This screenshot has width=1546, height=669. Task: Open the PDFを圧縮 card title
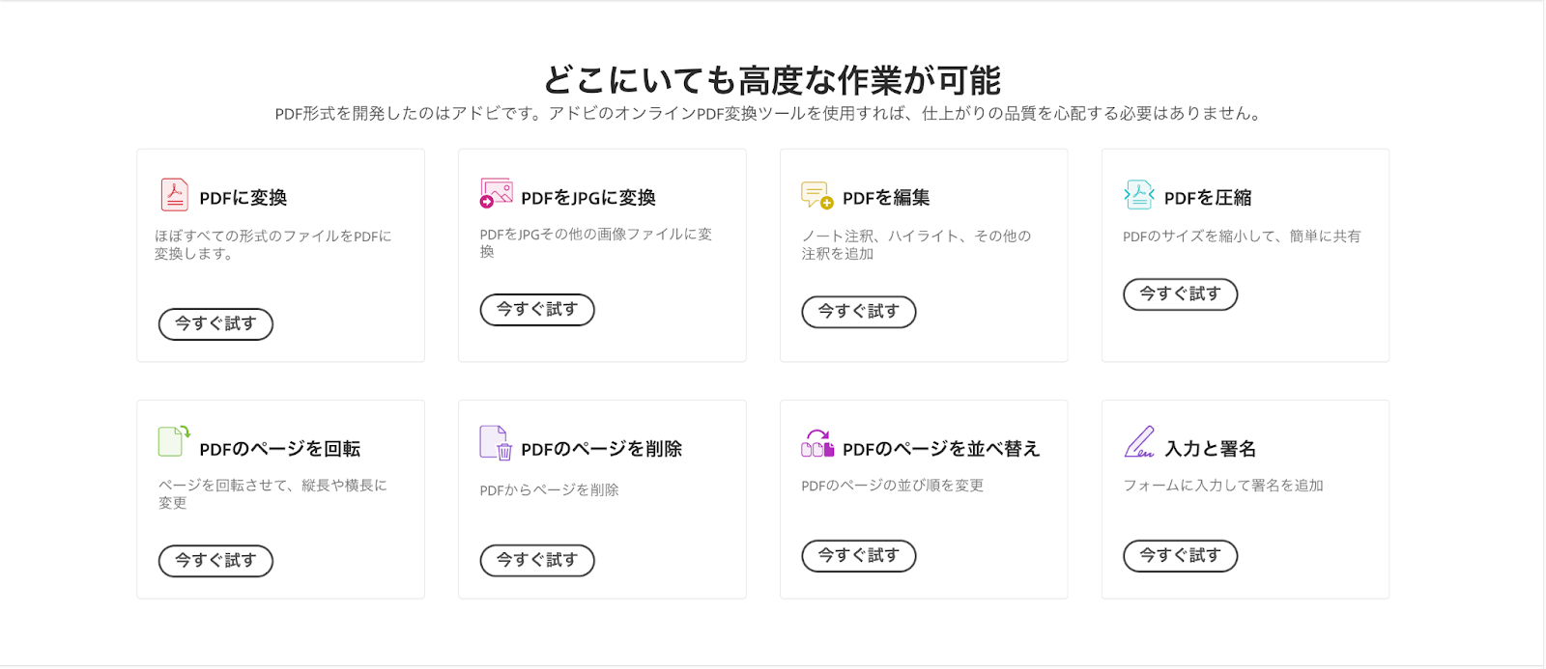pos(1208,198)
